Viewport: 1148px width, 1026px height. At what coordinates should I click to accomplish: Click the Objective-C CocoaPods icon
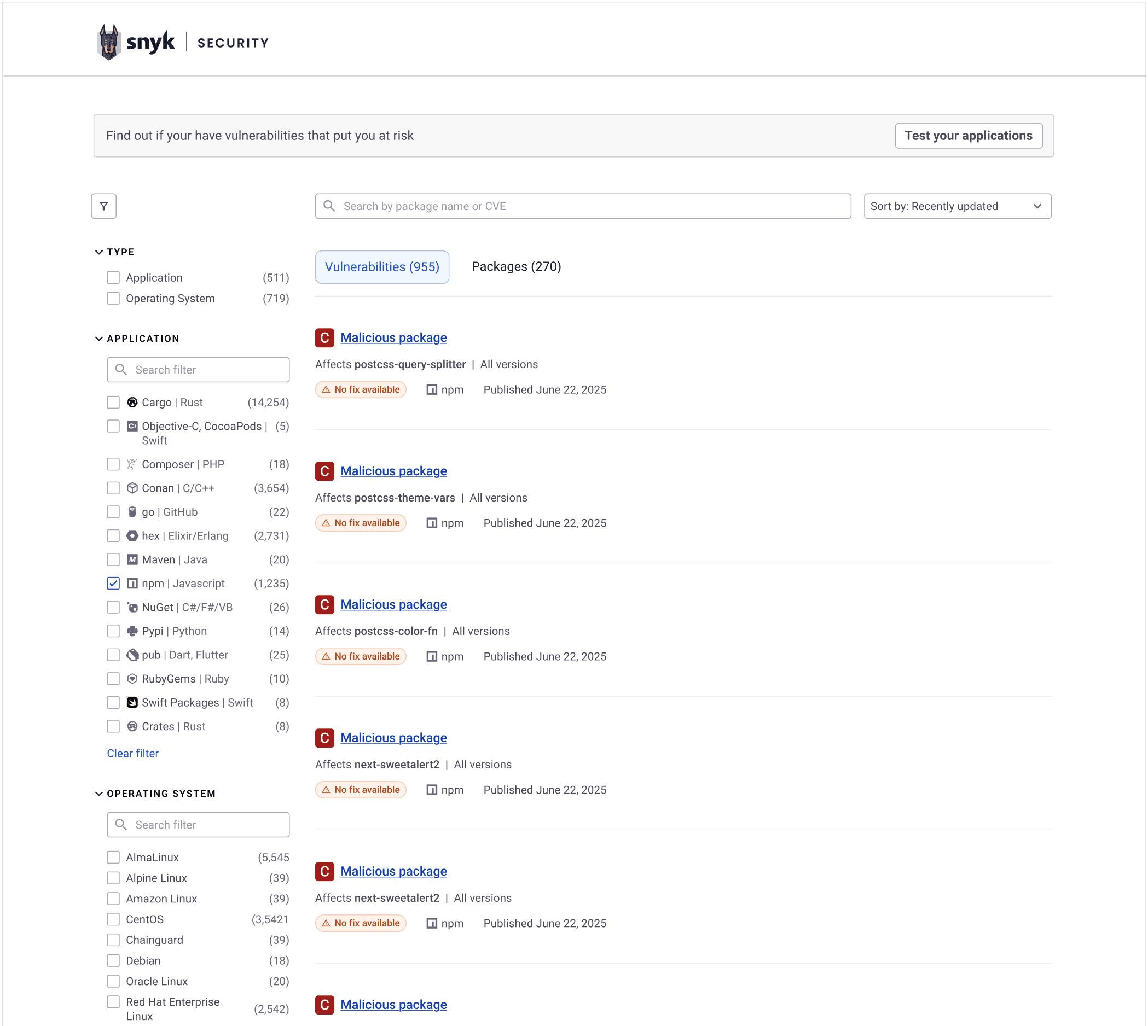pyautogui.click(x=132, y=427)
